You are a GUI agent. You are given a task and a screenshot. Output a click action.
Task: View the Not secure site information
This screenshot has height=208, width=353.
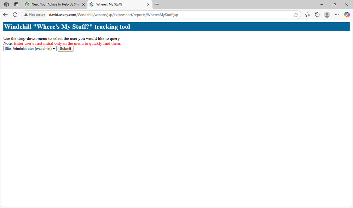(x=35, y=15)
